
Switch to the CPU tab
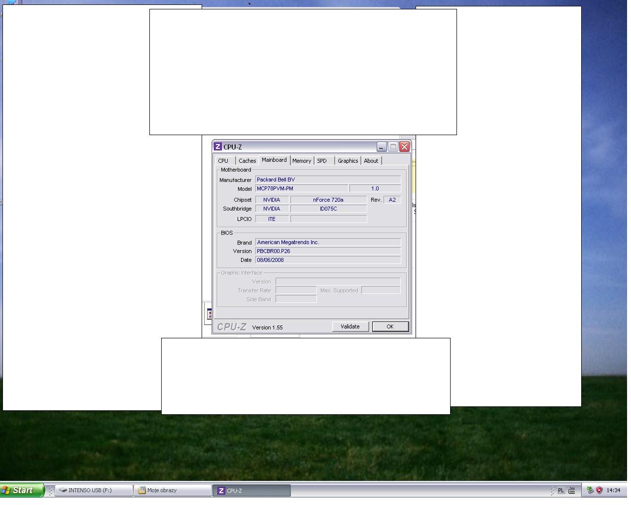point(223,161)
